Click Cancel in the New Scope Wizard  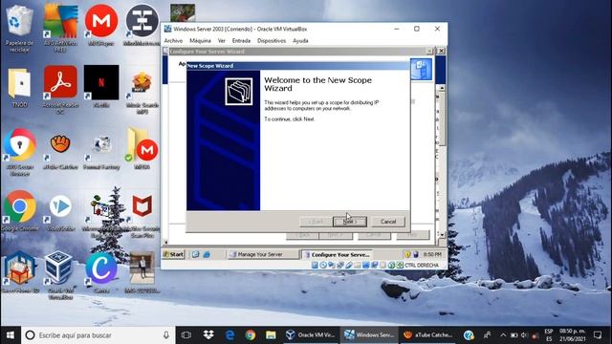[388, 222]
